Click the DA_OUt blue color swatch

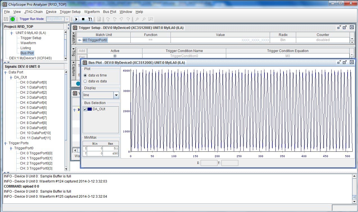click(x=90, y=109)
